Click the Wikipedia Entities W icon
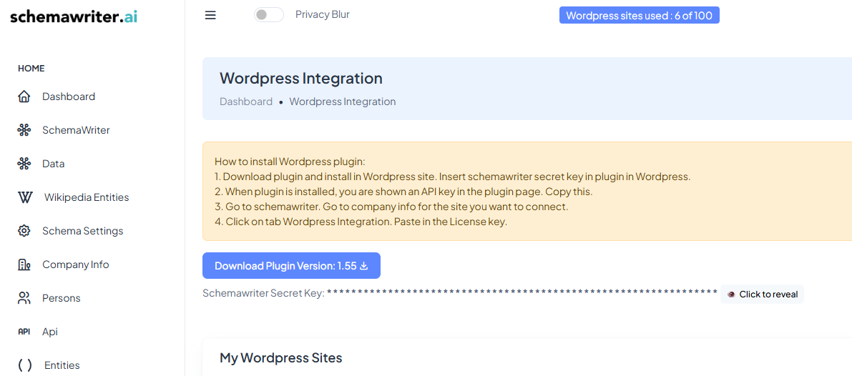Image resolution: width=852 pixels, height=376 pixels. pyautogui.click(x=25, y=197)
